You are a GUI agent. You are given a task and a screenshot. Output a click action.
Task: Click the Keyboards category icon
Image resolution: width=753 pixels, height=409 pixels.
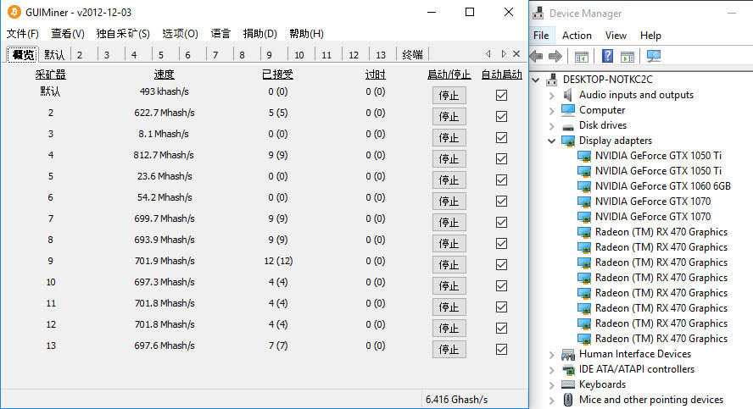pos(568,384)
